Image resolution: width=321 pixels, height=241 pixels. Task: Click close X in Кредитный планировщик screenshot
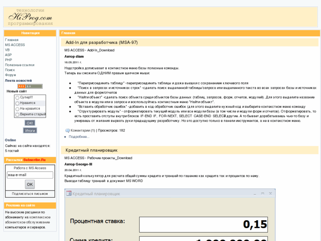pos(270,194)
